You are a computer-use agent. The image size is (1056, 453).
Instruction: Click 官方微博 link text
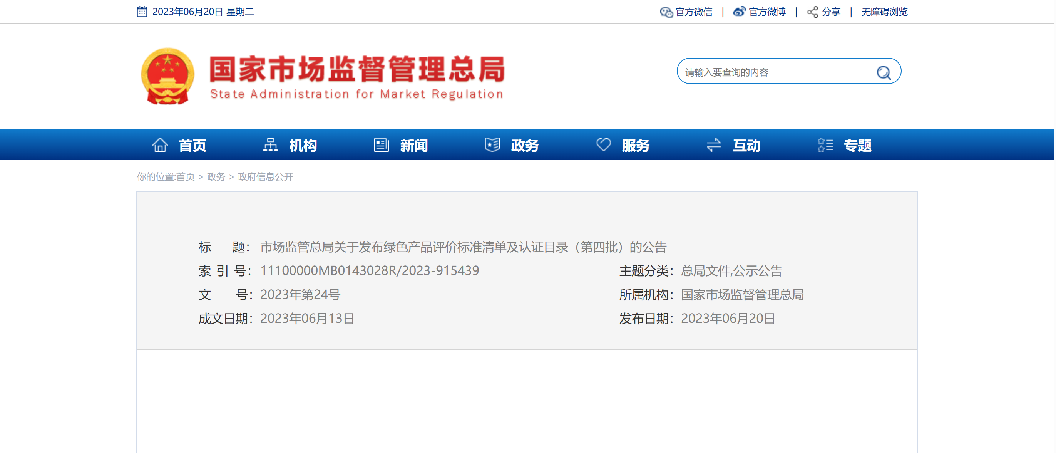click(x=767, y=12)
